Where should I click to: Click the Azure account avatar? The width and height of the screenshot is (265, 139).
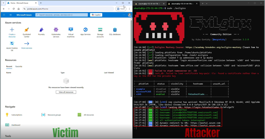[130, 15]
